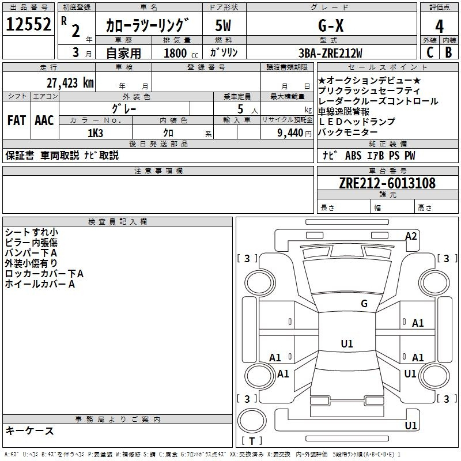Click overall evaluation score 4
Viewport: 461px width, 461px height.
pyautogui.click(x=439, y=27)
